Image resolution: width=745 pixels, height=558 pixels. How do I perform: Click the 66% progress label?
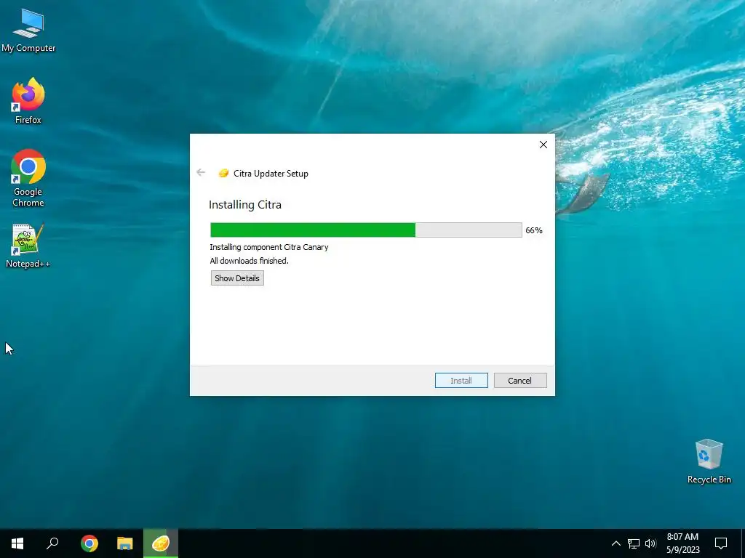534,230
